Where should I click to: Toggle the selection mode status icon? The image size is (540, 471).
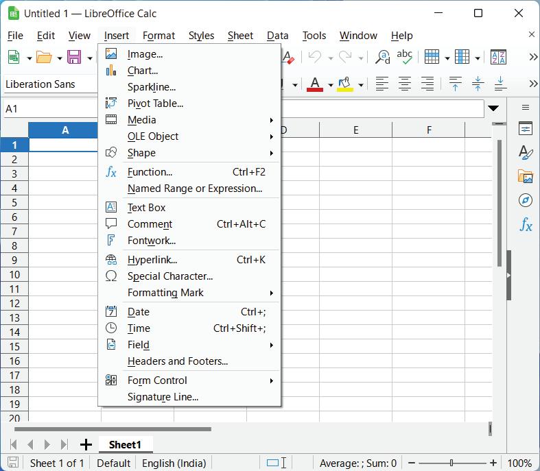[x=277, y=463]
